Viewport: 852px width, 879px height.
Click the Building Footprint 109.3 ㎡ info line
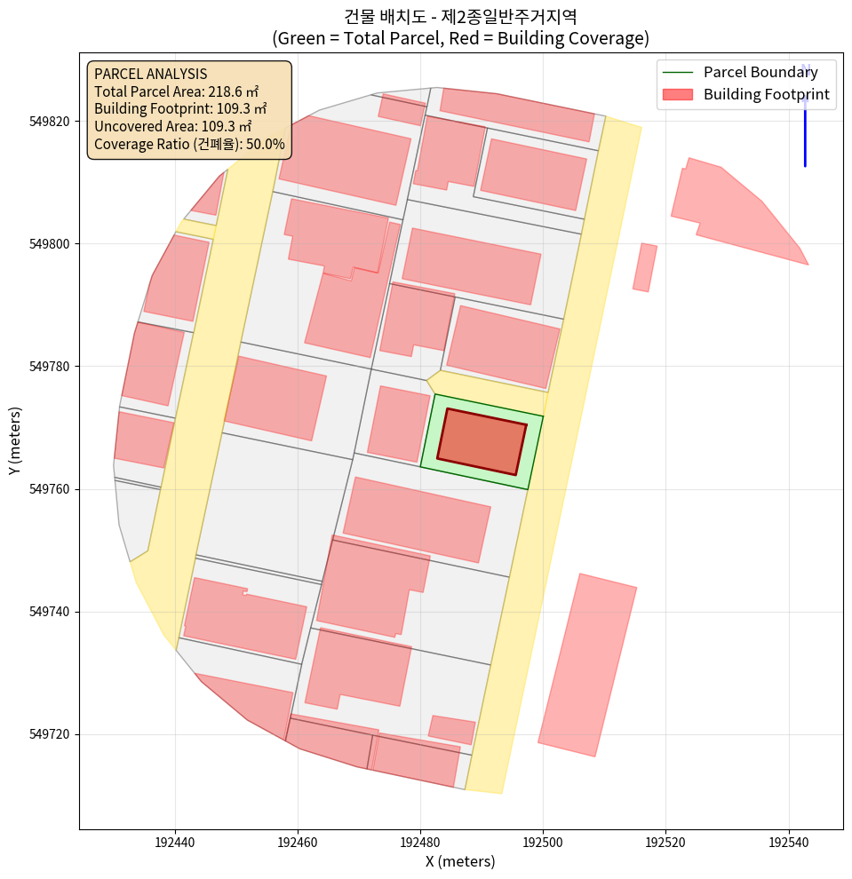185,108
